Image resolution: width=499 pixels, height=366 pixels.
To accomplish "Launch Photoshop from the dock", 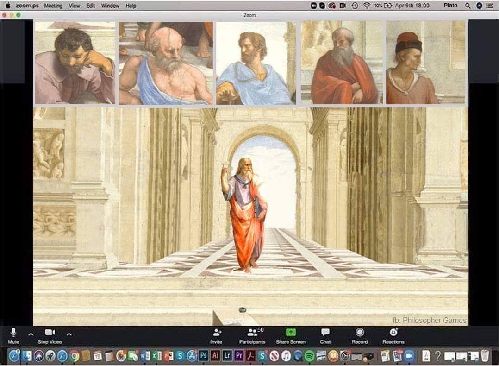I will [x=203, y=356].
